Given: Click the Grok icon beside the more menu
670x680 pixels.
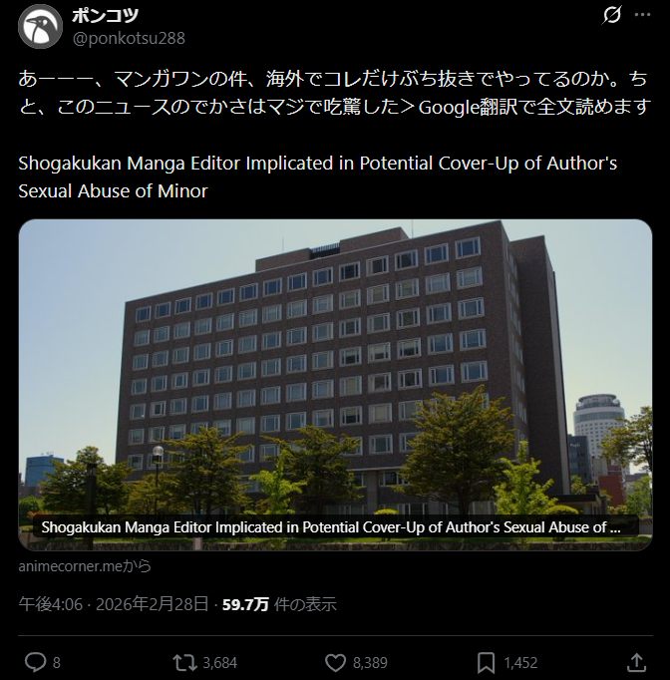Looking at the screenshot, I should click(612, 15).
